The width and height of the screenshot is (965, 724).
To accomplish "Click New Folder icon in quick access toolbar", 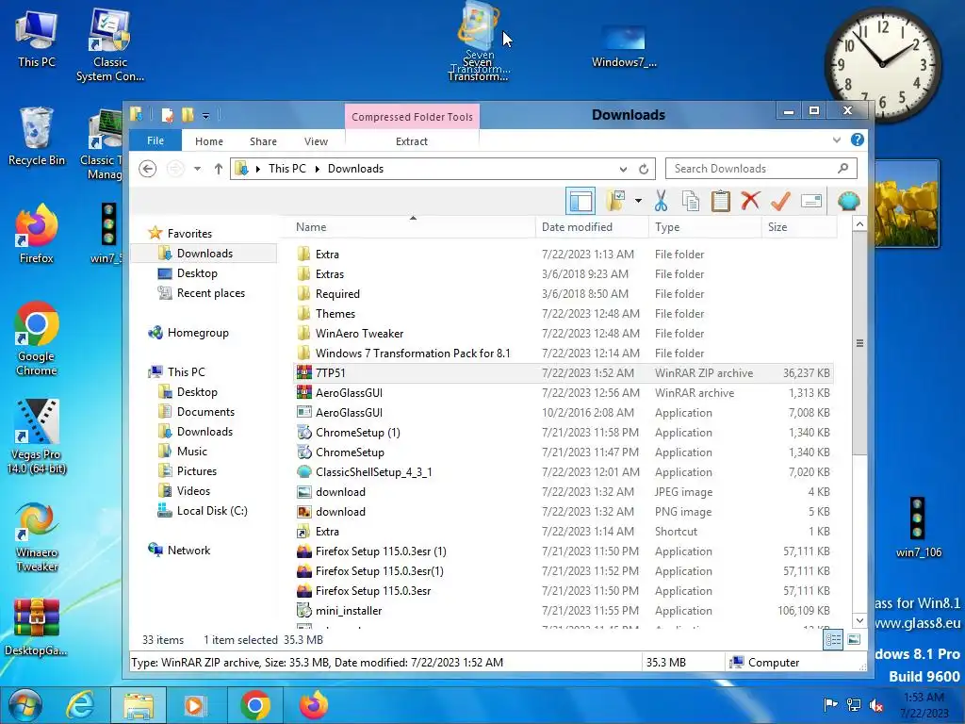I will click(188, 115).
